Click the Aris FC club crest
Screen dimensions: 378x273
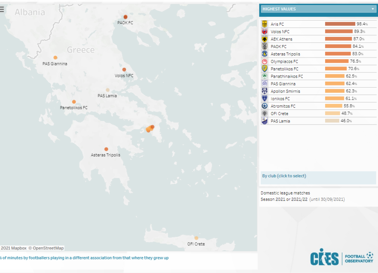pyautogui.click(x=265, y=24)
